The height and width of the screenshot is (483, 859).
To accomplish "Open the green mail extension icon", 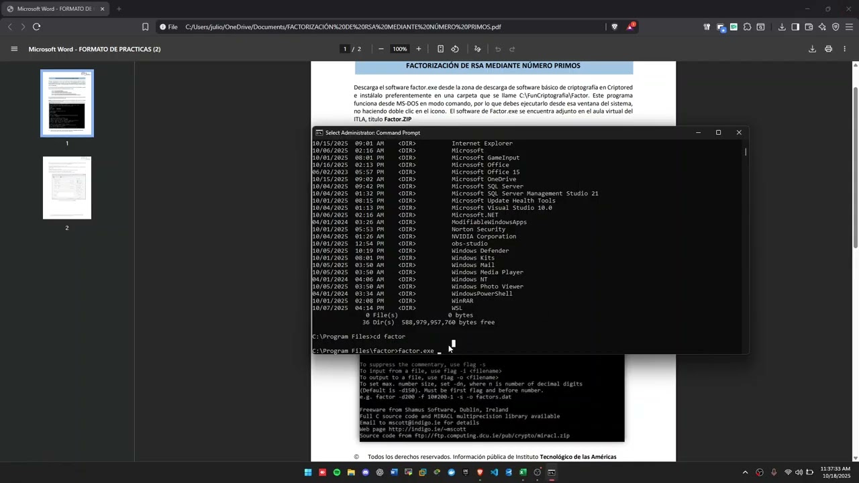I will (734, 27).
